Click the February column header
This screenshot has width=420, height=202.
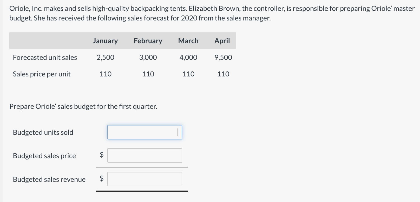click(148, 41)
